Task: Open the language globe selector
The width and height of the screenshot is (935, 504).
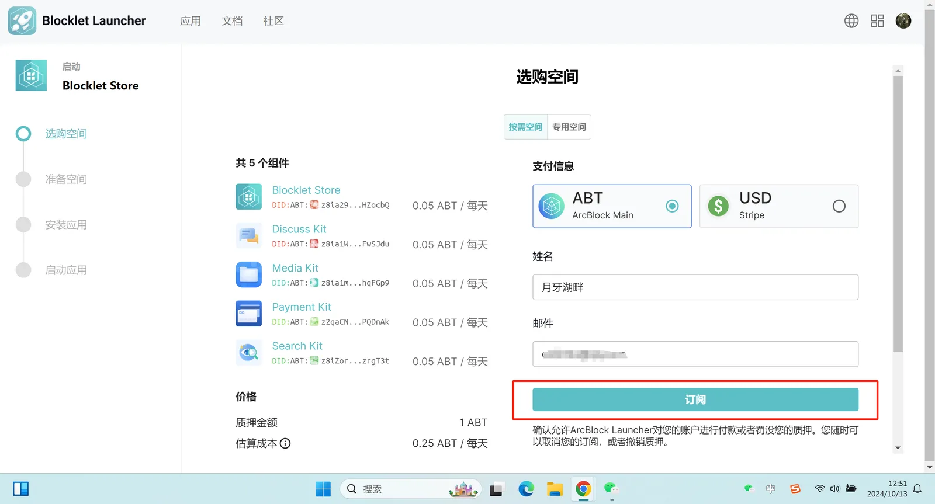Action: tap(851, 21)
